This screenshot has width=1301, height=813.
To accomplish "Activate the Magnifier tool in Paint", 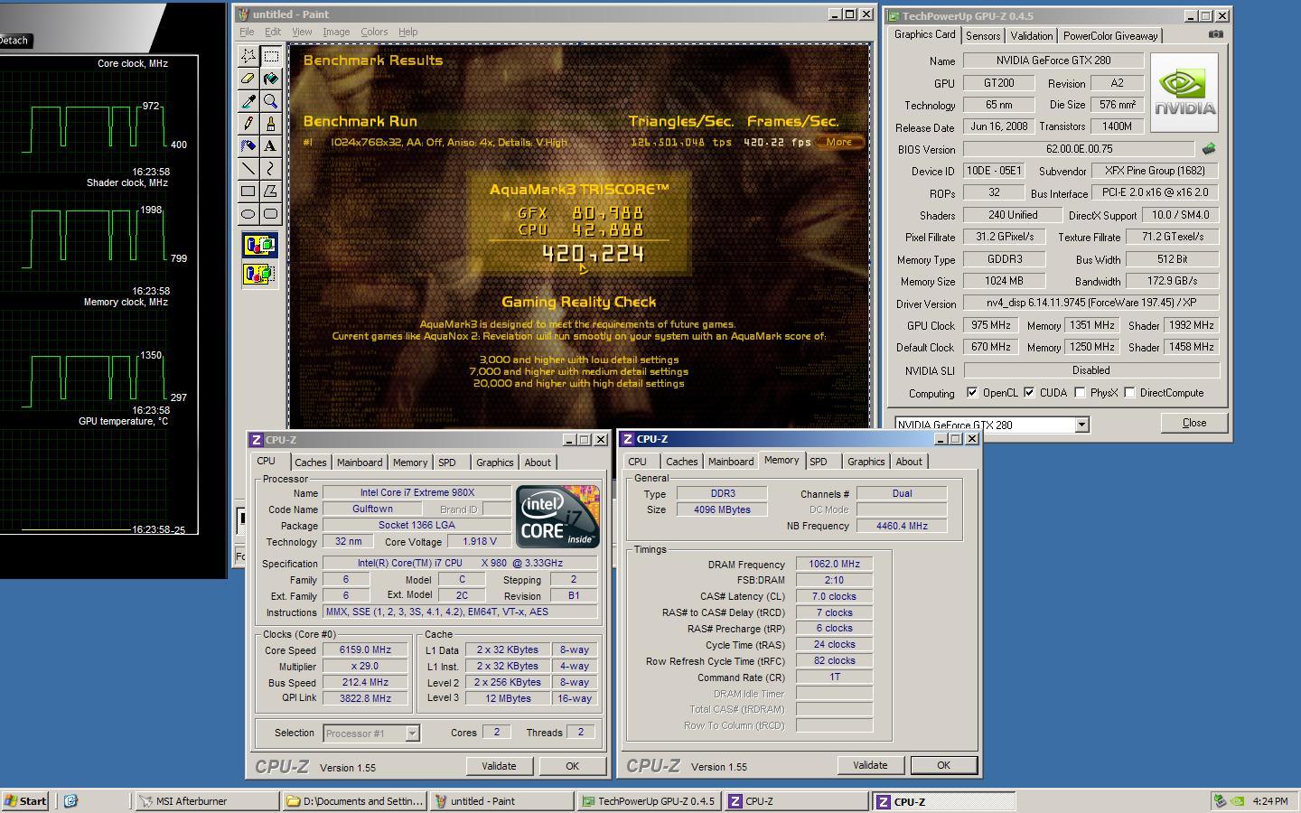I will point(270,101).
